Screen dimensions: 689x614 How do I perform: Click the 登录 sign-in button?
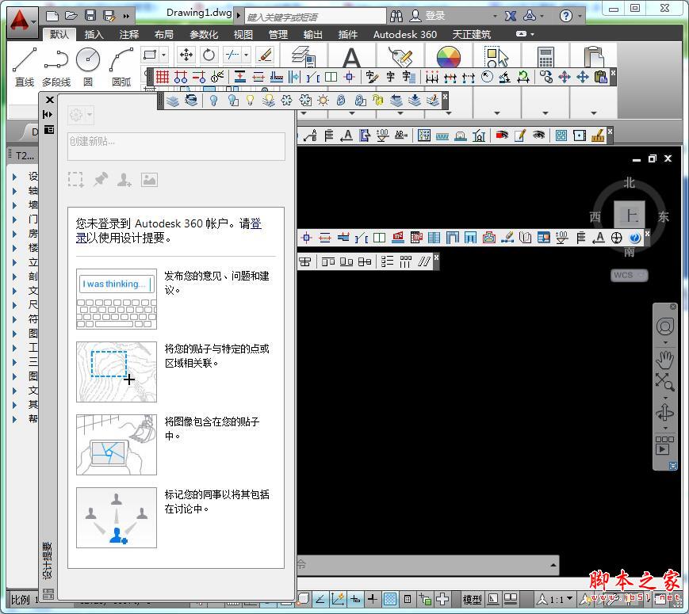tap(428, 16)
